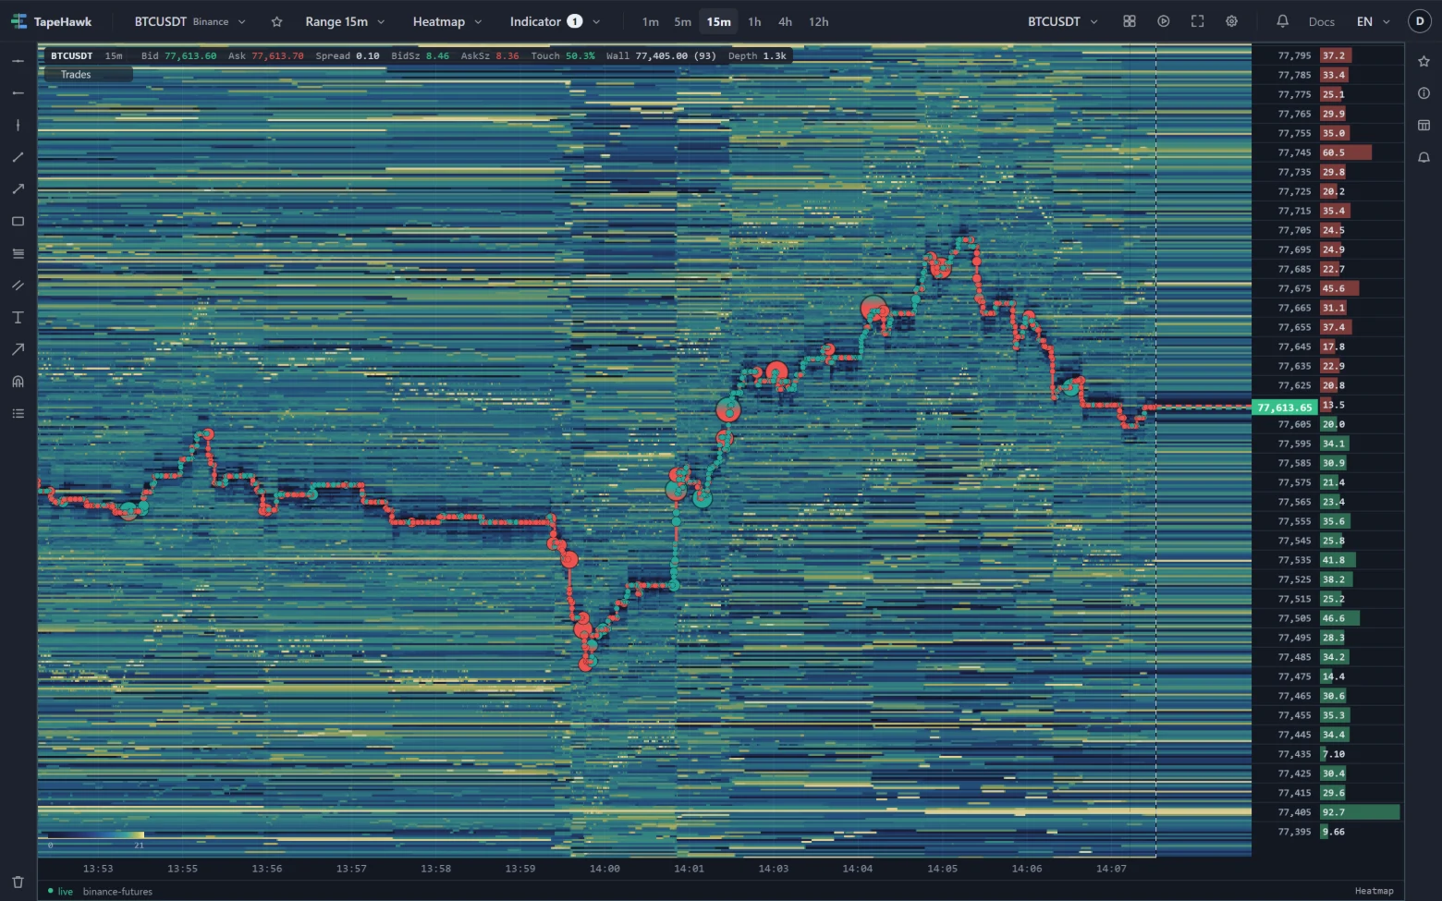Switch to the 5m timeframe

click(x=682, y=21)
